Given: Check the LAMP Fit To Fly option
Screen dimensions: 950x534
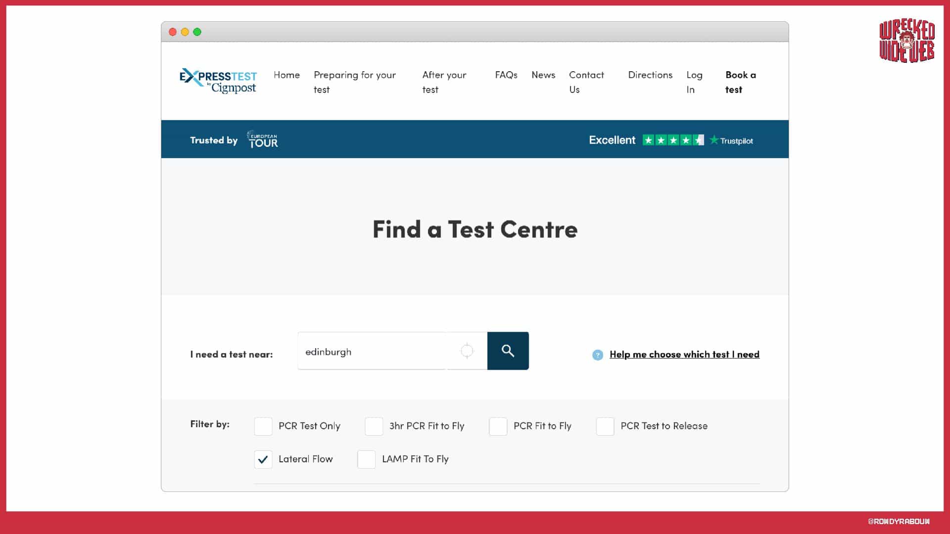Looking at the screenshot, I should [x=366, y=459].
